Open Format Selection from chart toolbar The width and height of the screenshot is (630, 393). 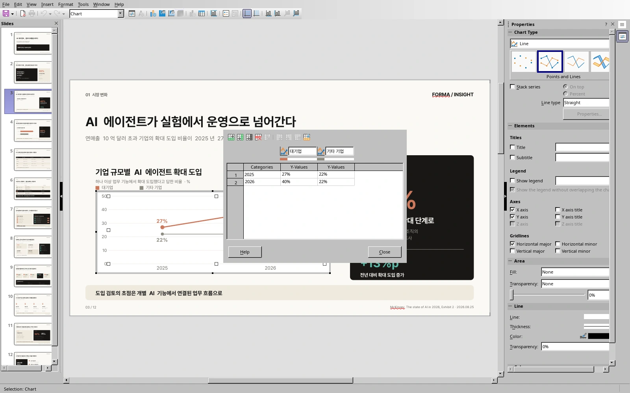(132, 13)
